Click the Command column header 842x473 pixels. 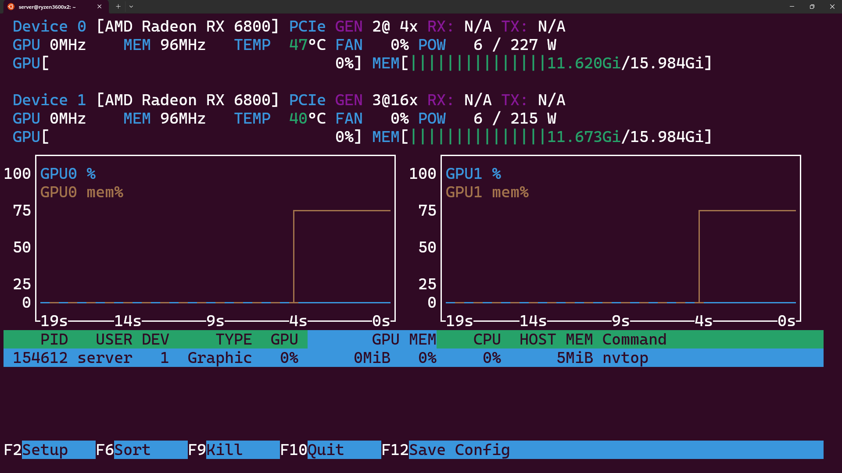coord(634,339)
